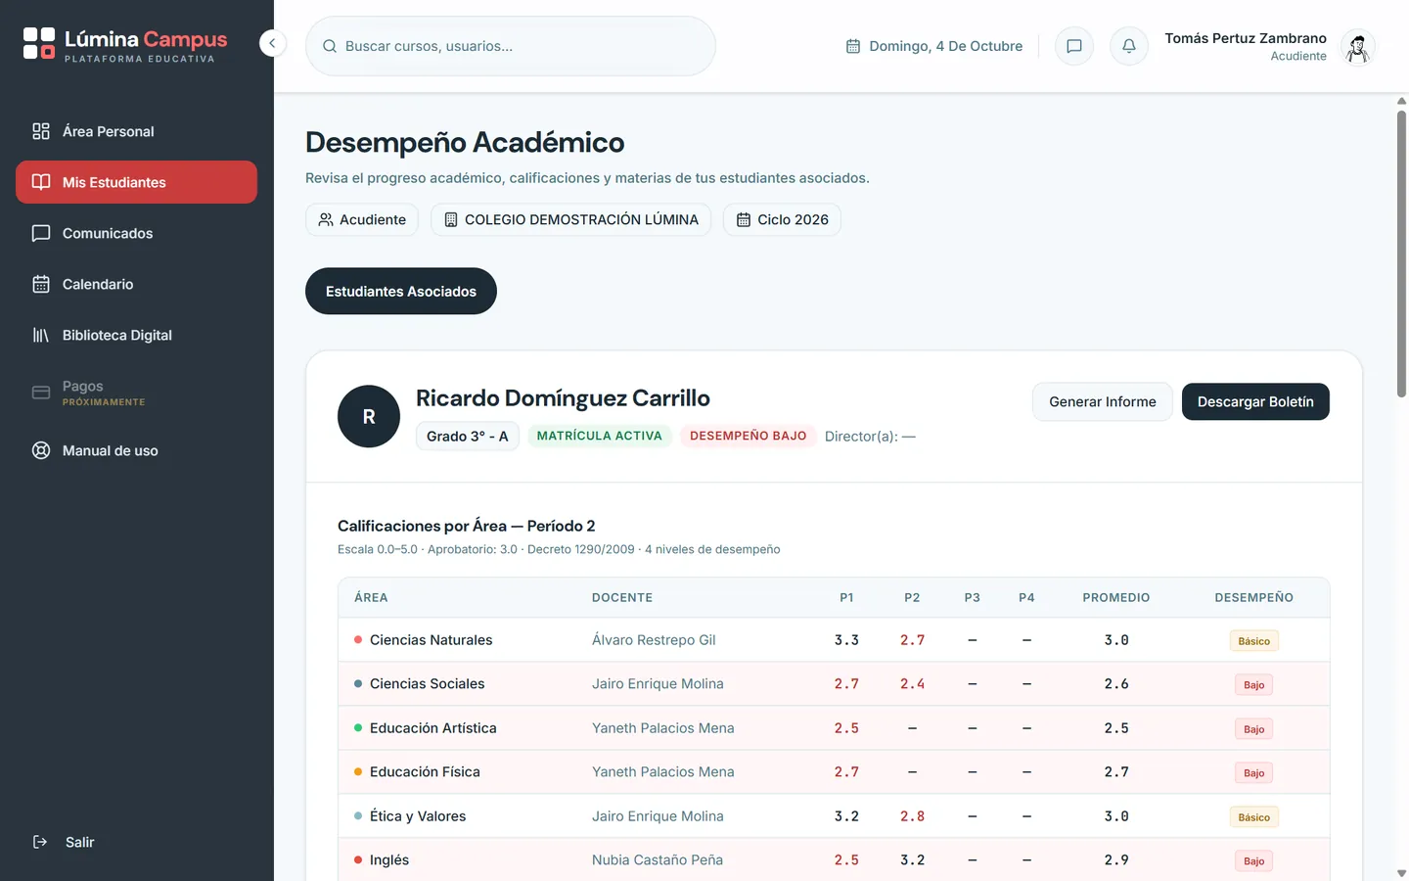Image resolution: width=1409 pixels, height=881 pixels.
Task: Click the Generar Informe button
Action: [x=1103, y=401]
